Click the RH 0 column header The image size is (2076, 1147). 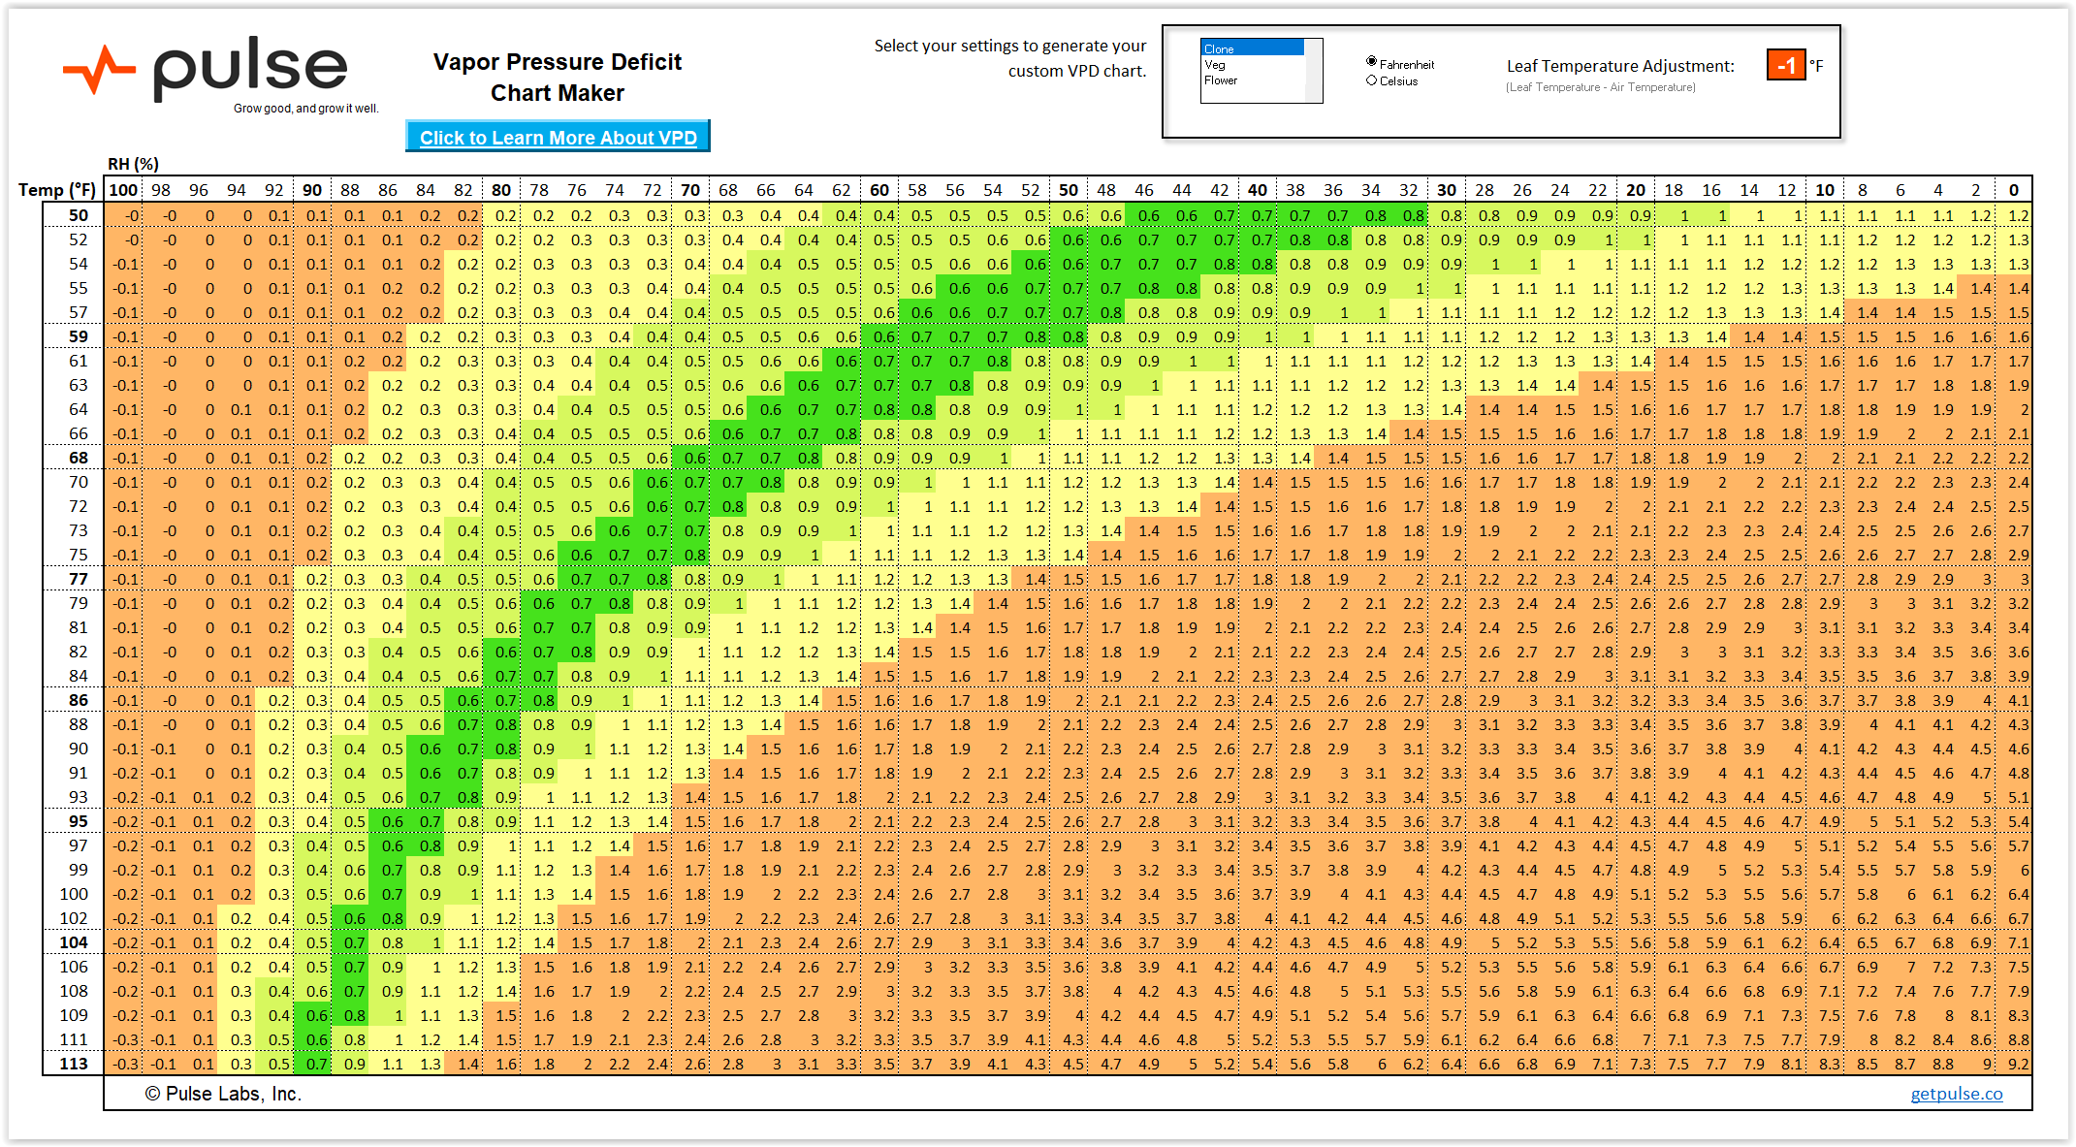click(x=2013, y=190)
